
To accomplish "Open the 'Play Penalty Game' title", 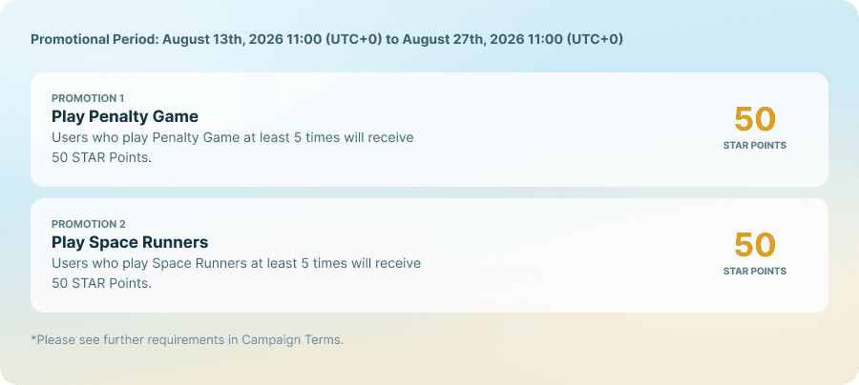I will pyautogui.click(x=125, y=116).
